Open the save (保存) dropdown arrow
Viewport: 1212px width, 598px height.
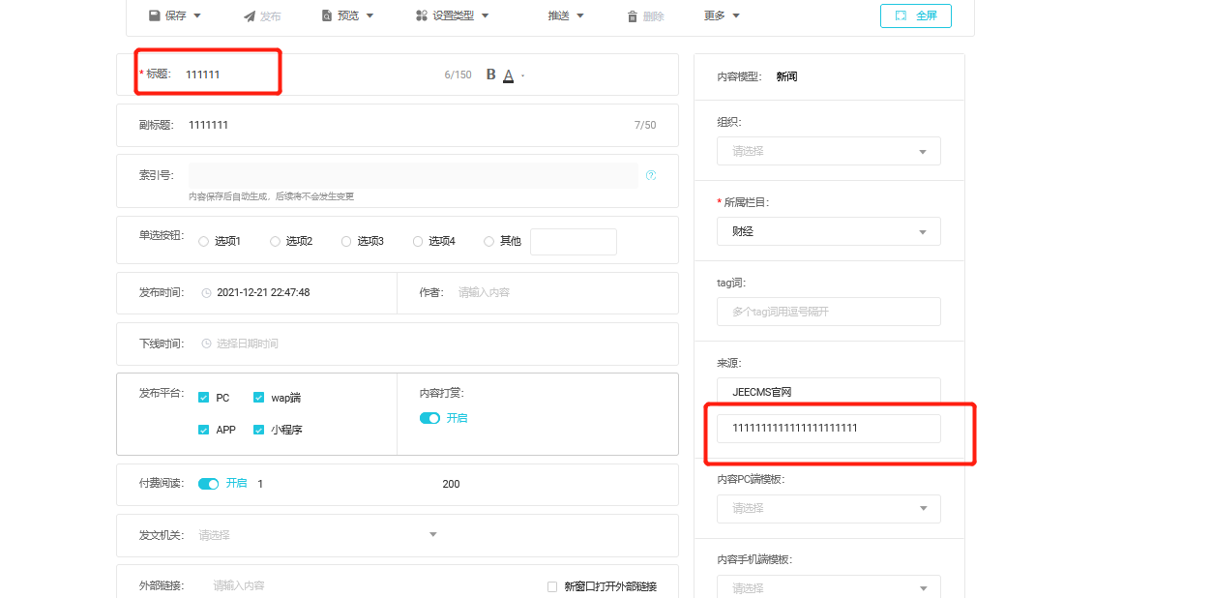click(197, 15)
